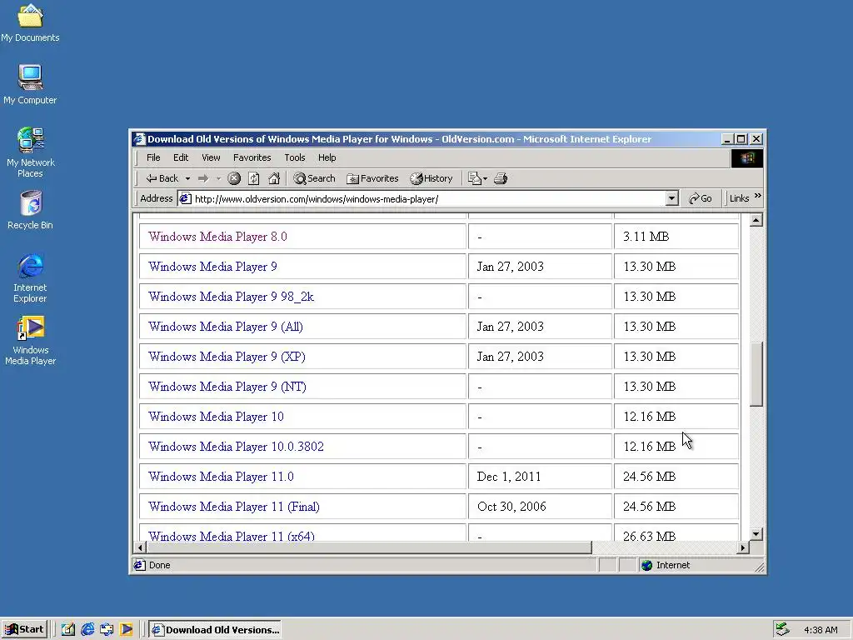The height and width of the screenshot is (640, 853).
Task: Launch Outlook Express from quick launch
Action: (x=107, y=630)
